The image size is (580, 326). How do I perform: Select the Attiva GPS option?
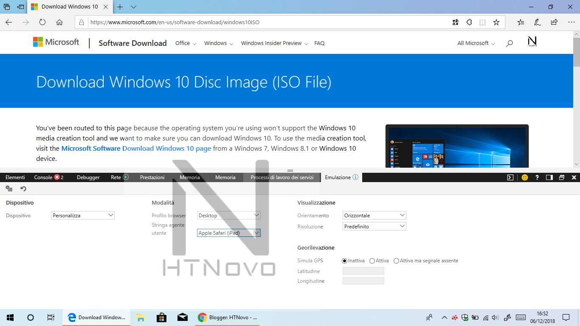(x=372, y=261)
